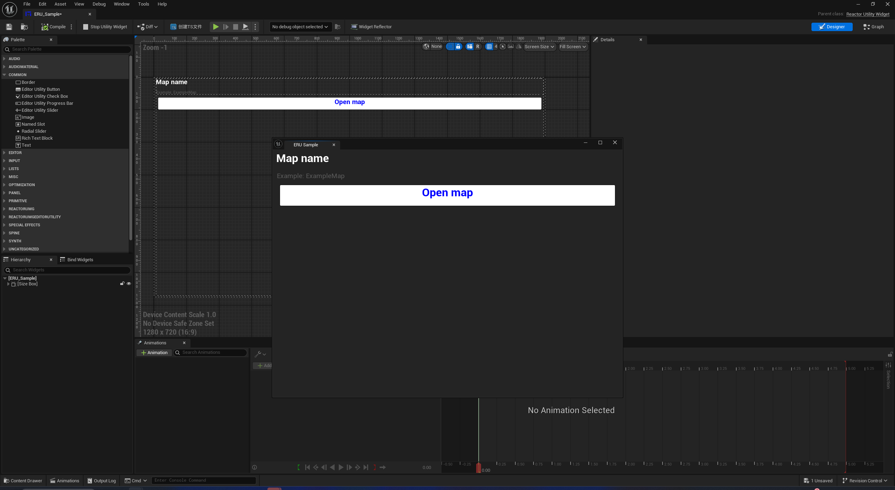Toggle visibility eye for Size Box

129,284
